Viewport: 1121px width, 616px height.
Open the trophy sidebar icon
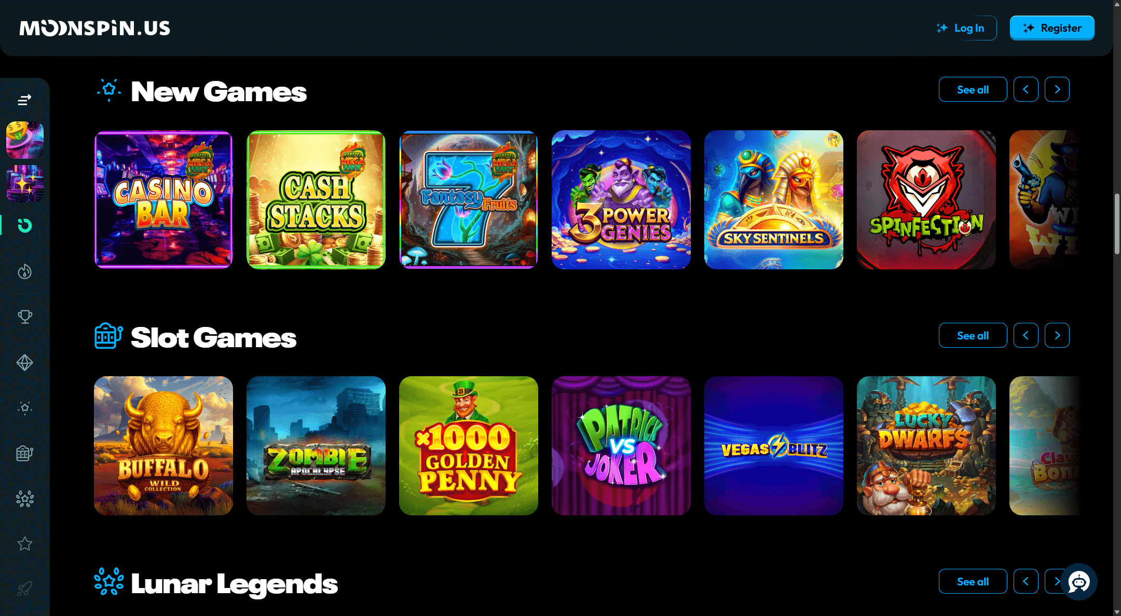point(24,317)
